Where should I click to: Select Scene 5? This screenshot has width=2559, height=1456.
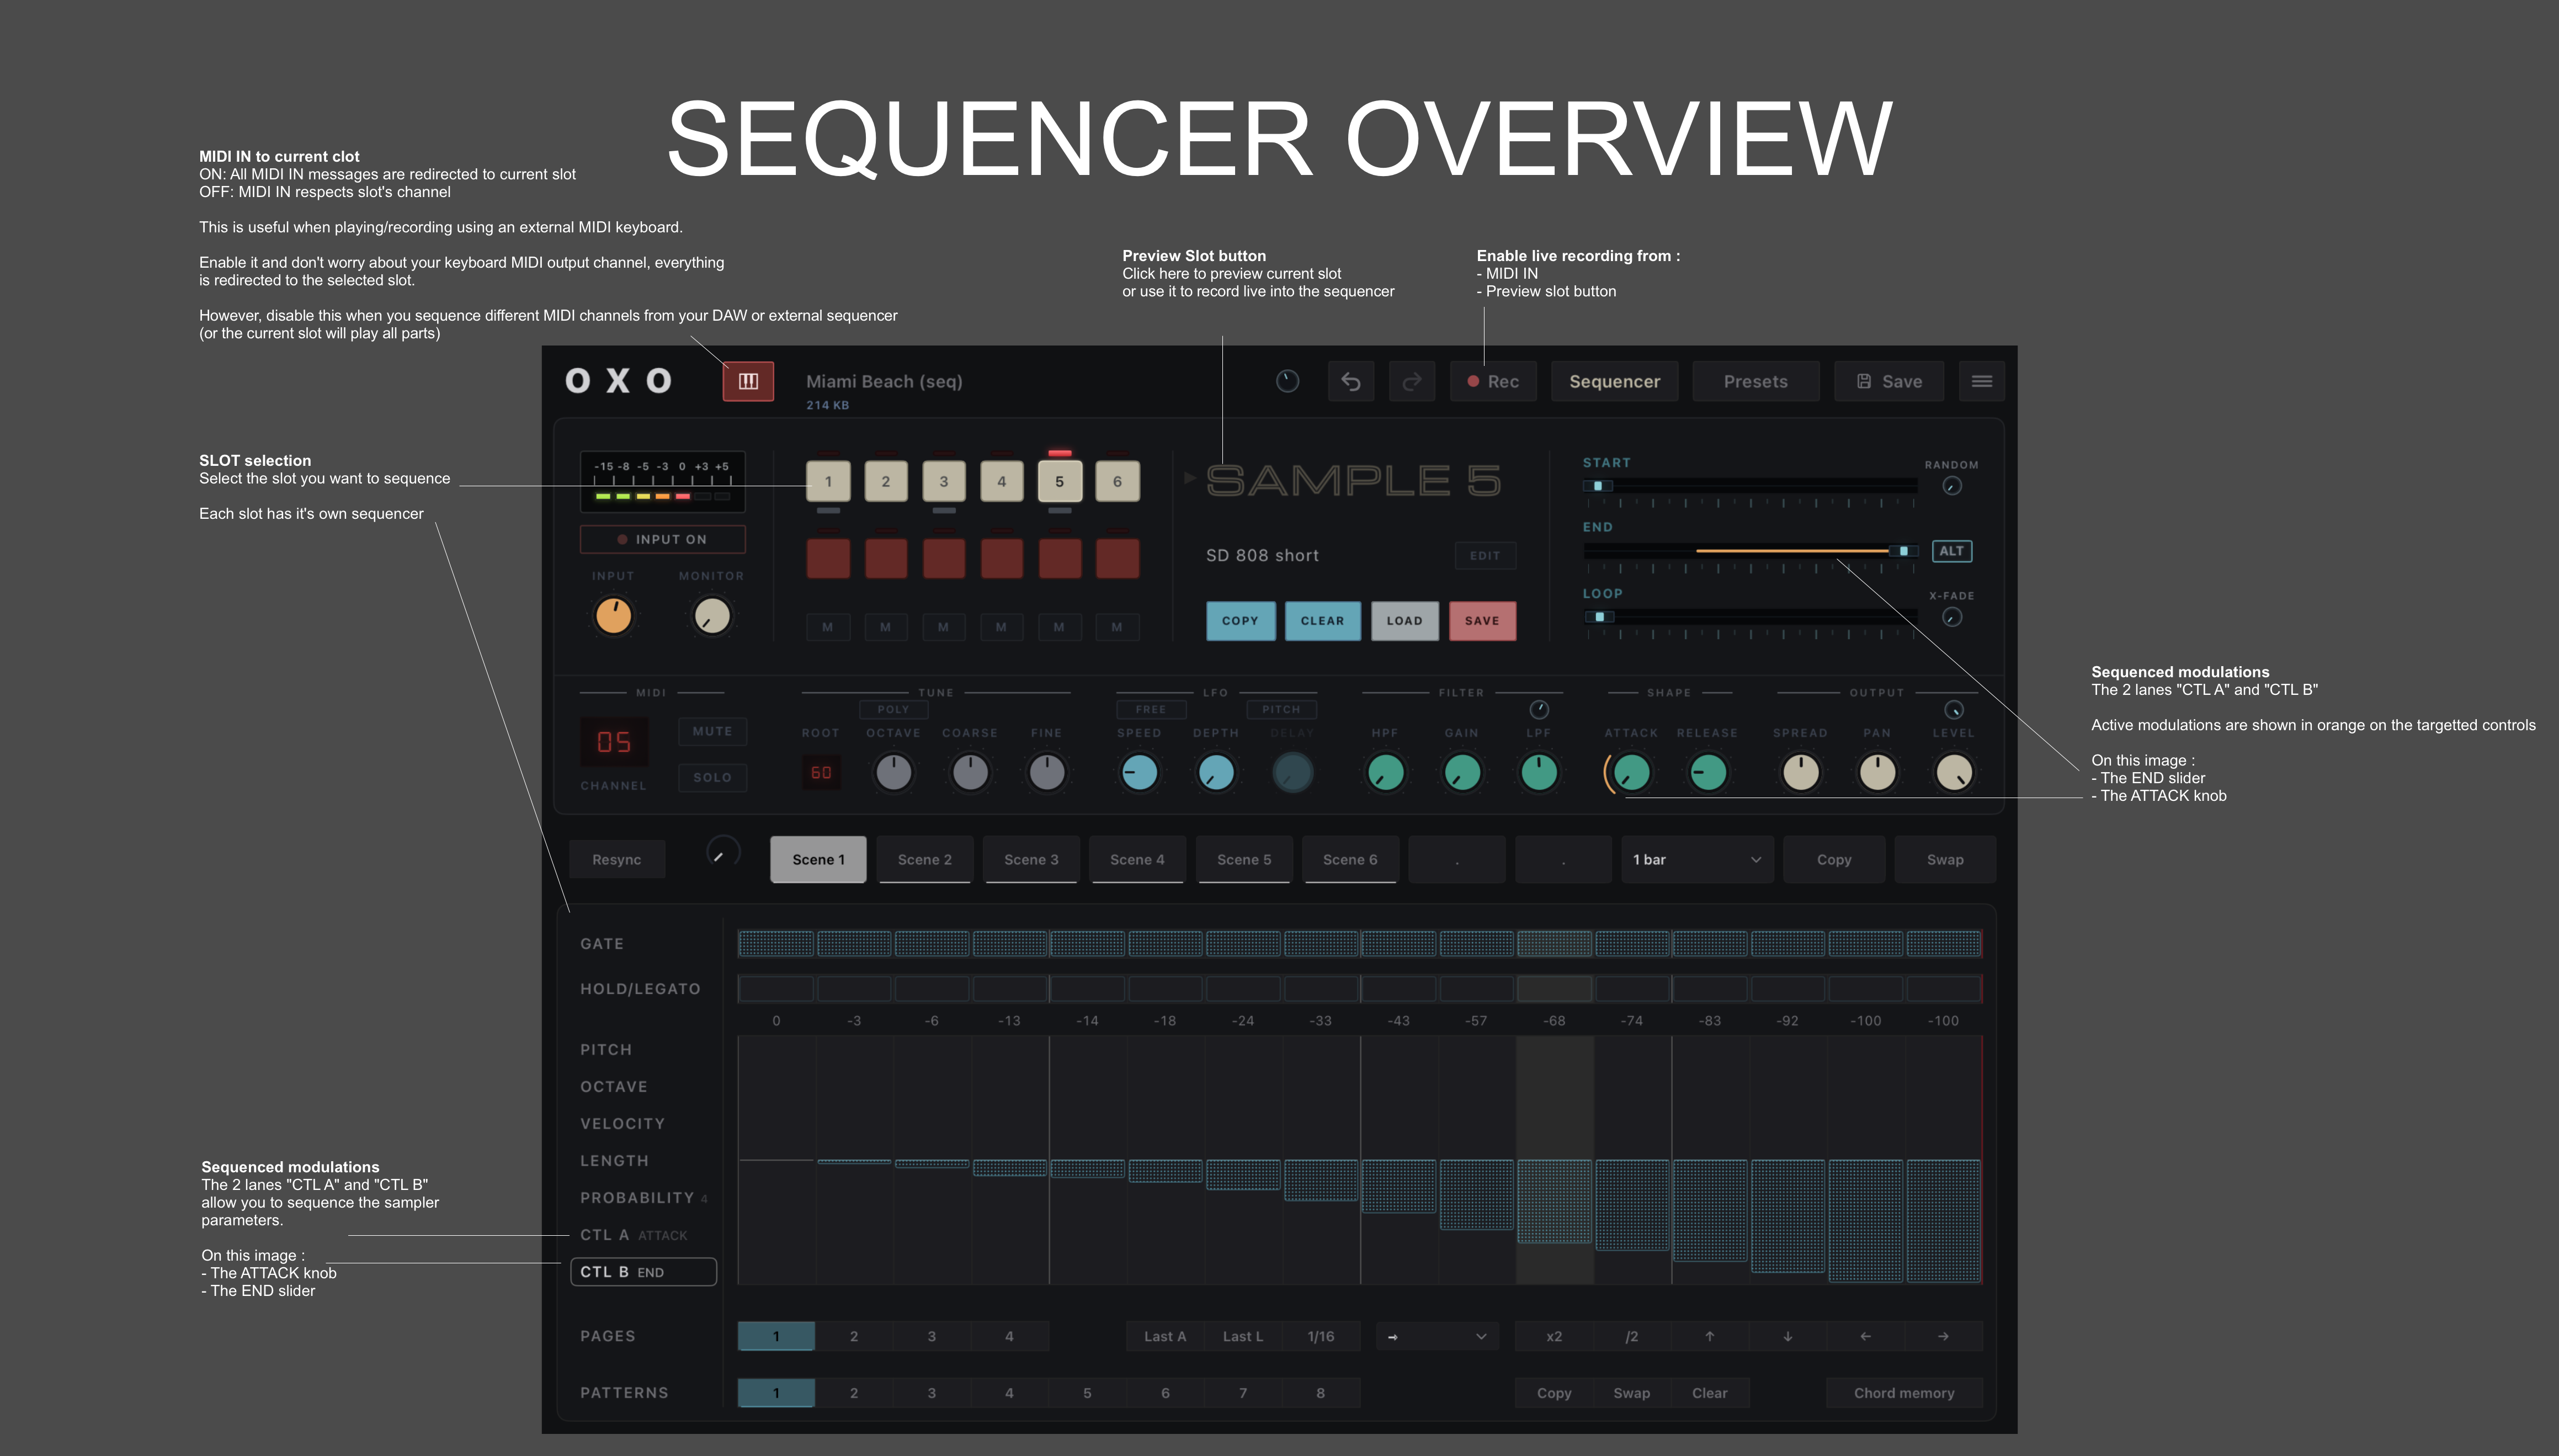pyautogui.click(x=1243, y=860)
